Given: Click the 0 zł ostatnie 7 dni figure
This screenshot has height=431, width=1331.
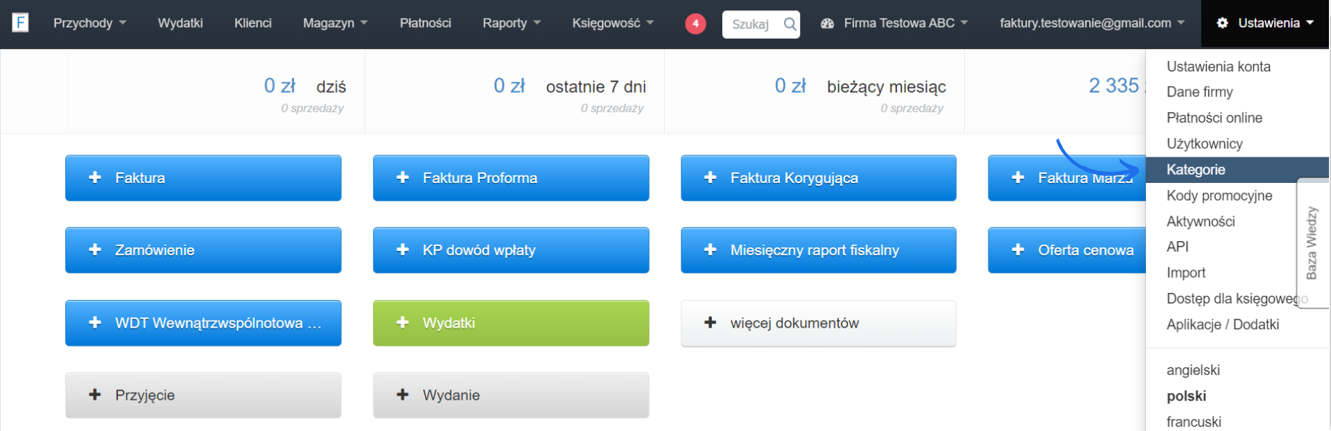Looking at the screenshot, I should 510,86.
